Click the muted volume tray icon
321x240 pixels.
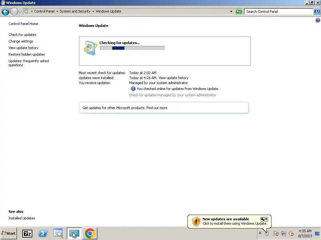pyautogui.click(x=291, y=233)
